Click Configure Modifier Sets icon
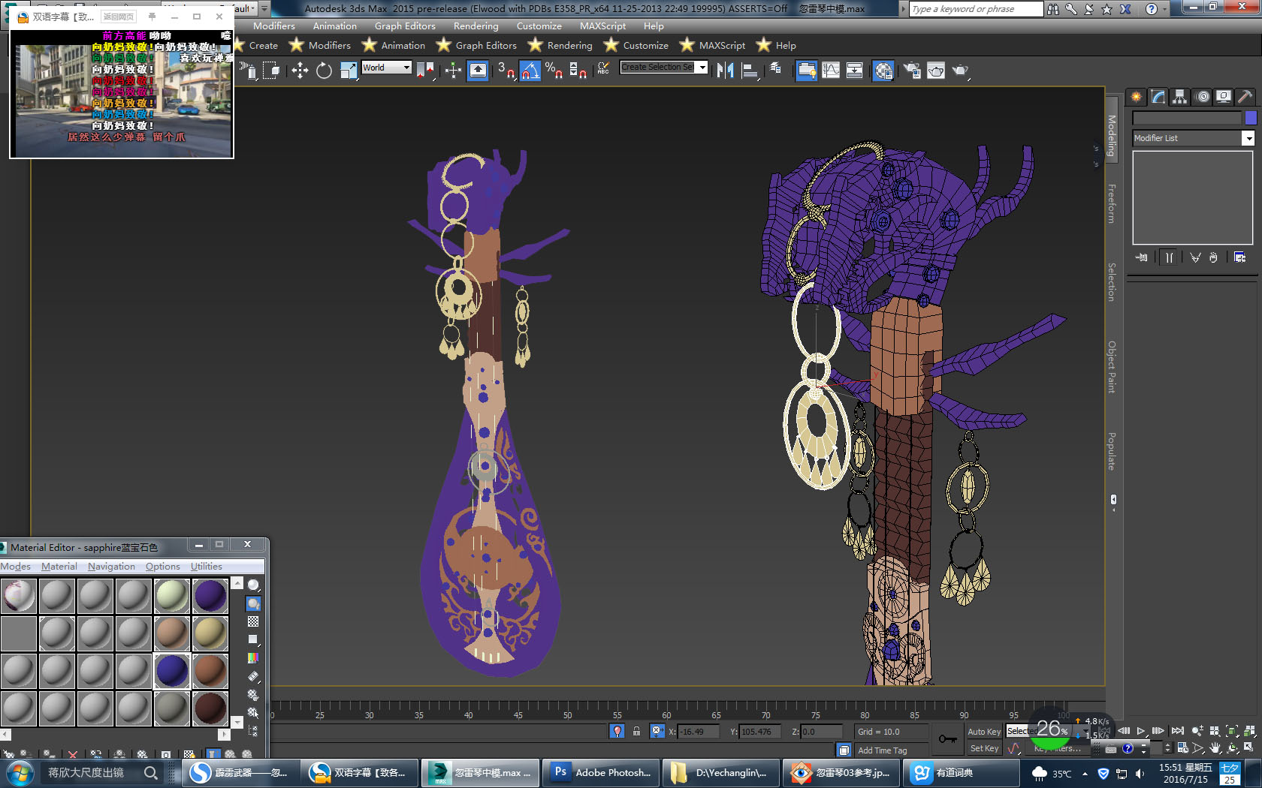Viewport: 1262px width, 788px height. click(x=1239, y=257)
